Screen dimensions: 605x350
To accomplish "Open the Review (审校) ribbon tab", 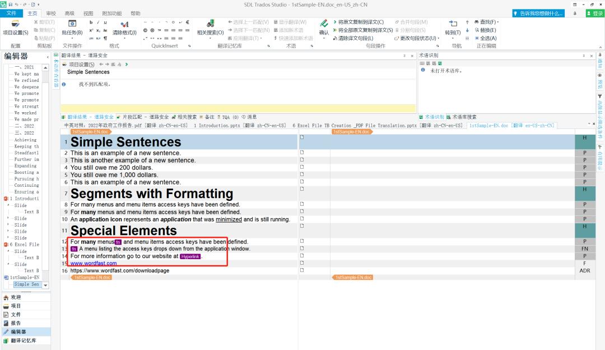I will point(51,13).
